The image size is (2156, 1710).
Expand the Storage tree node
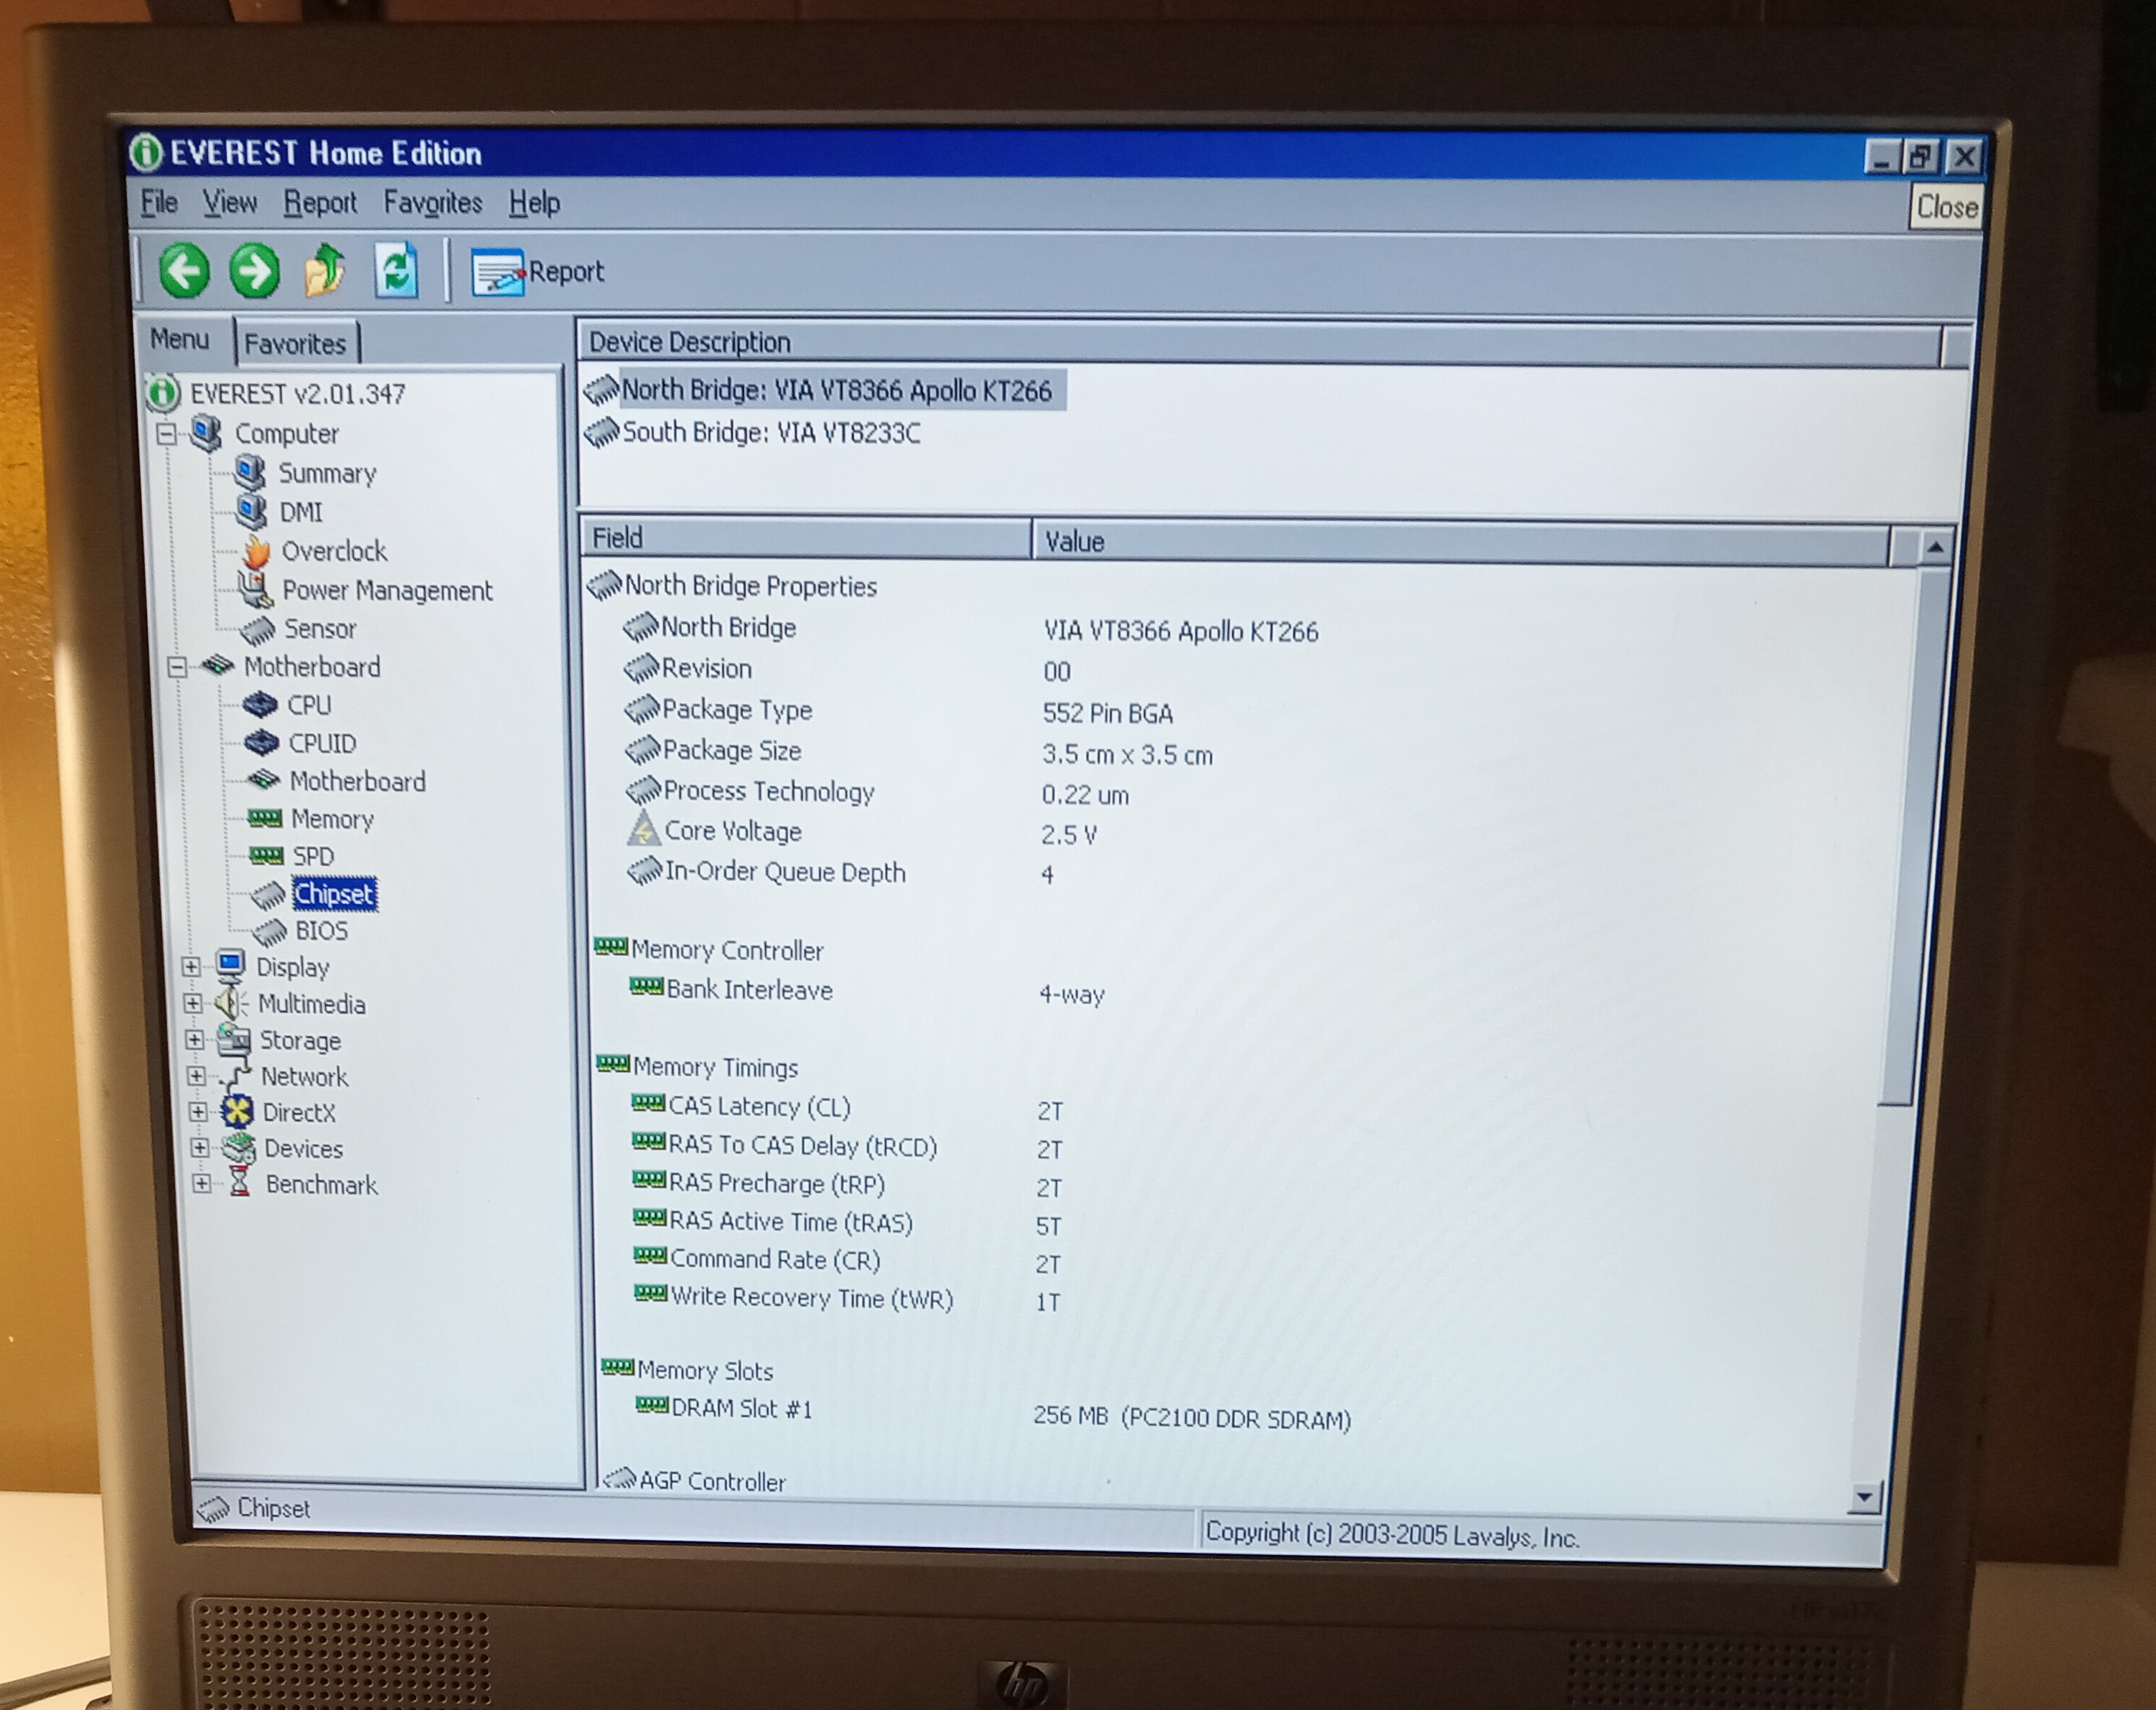pyautogui.click(x=195, y=1040)
